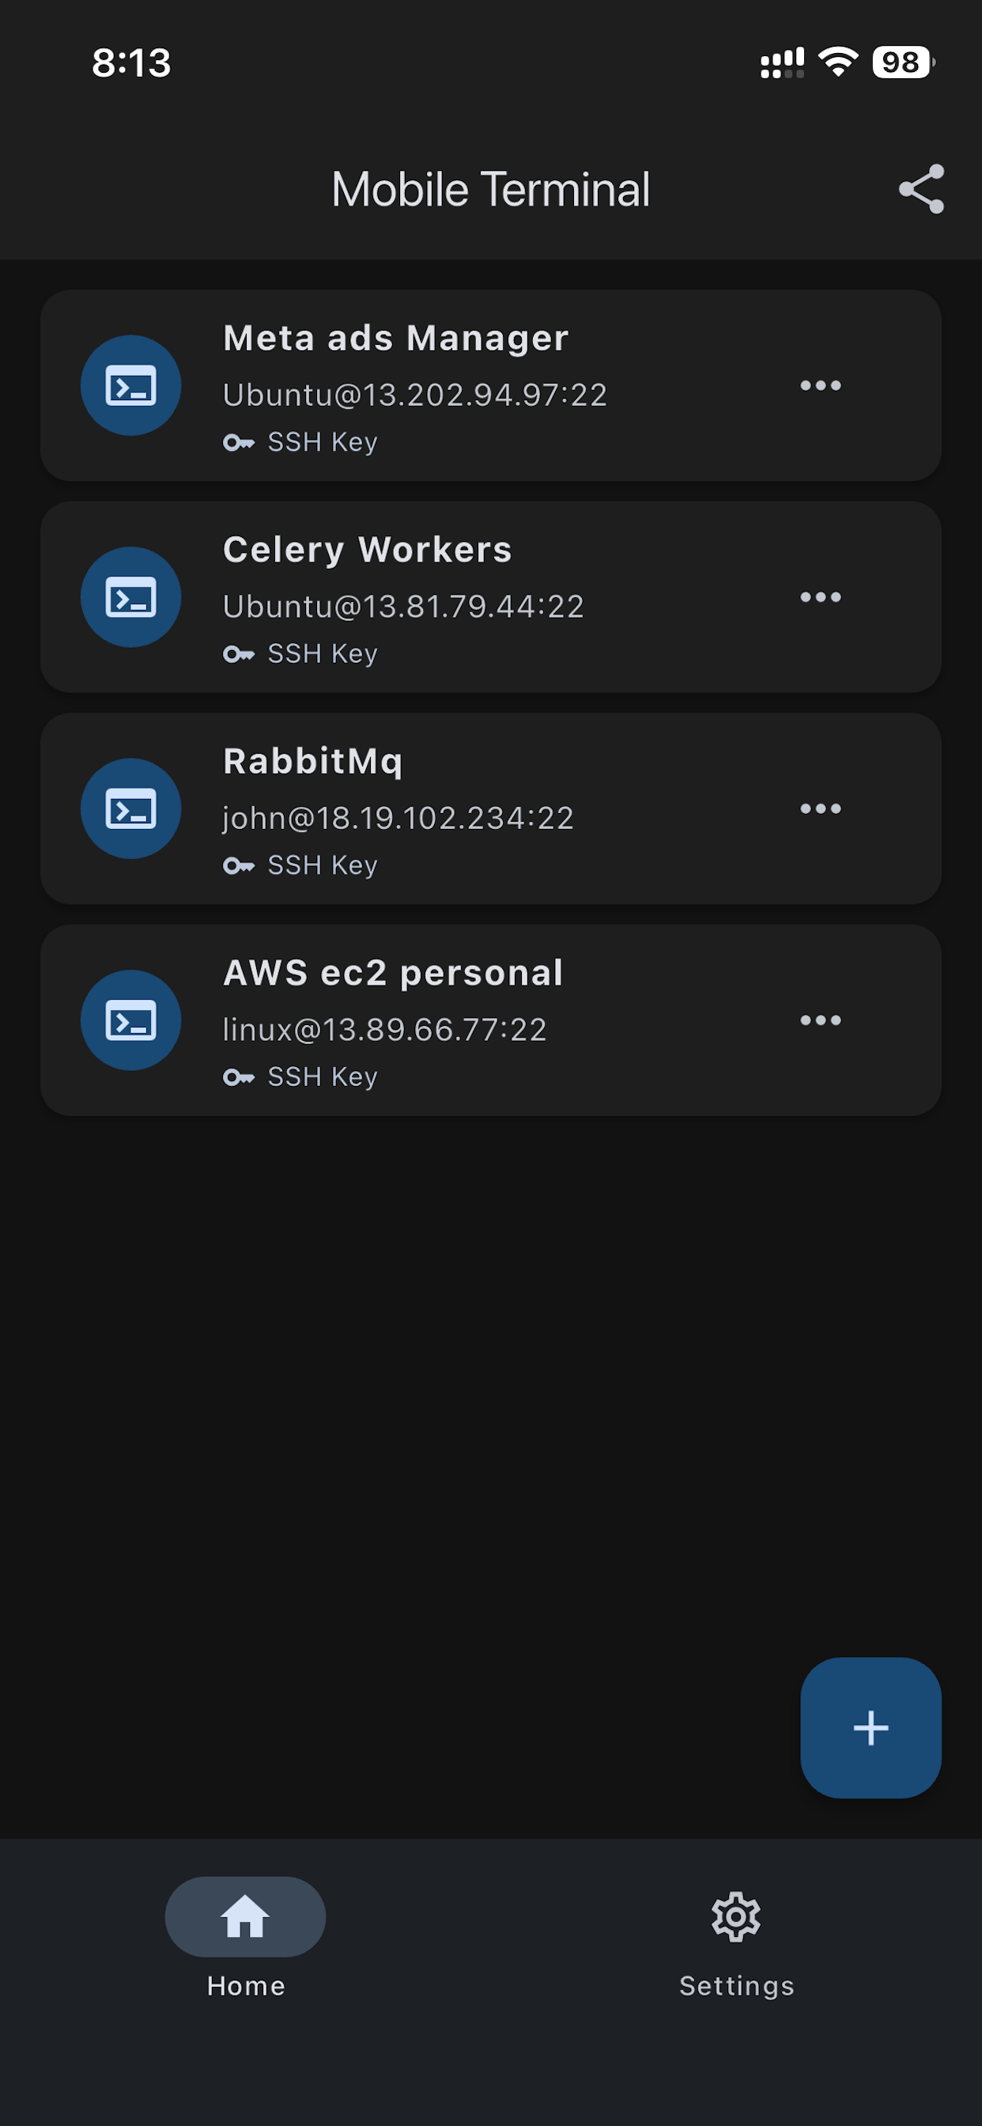Viewport: 982px width, 2126px height.
Task: Open the RabbitMq options menu
Action: click(x=821, y=809)
